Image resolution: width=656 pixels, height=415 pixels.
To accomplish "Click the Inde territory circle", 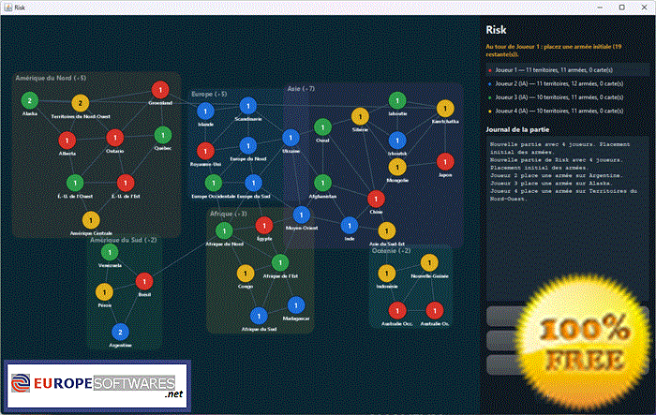I will (x=350, y=226).
